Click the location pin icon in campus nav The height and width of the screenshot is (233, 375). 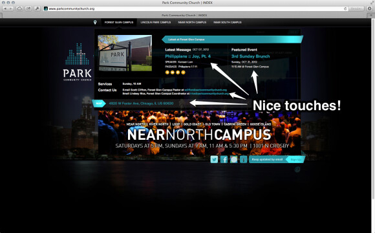[95, 22]
